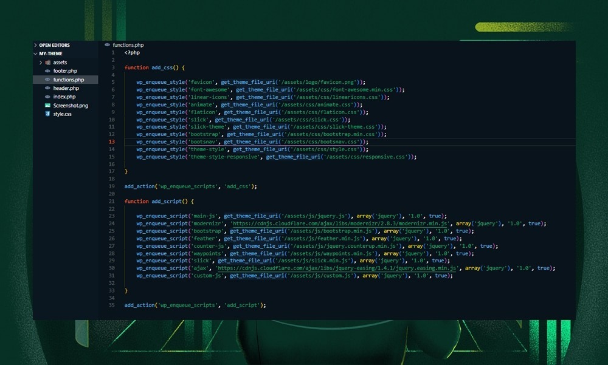Switch to the functions.php editor tab

click(128, 44)
